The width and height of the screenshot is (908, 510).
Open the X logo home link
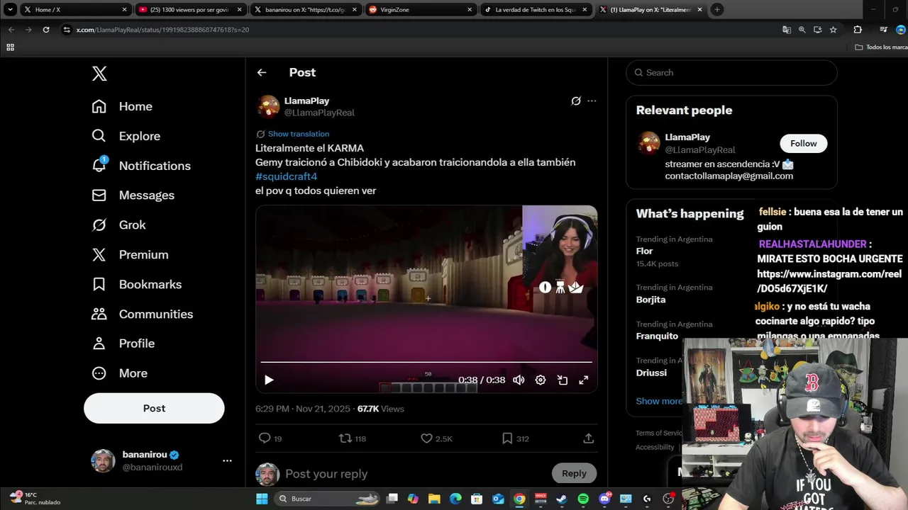(99, 73)
